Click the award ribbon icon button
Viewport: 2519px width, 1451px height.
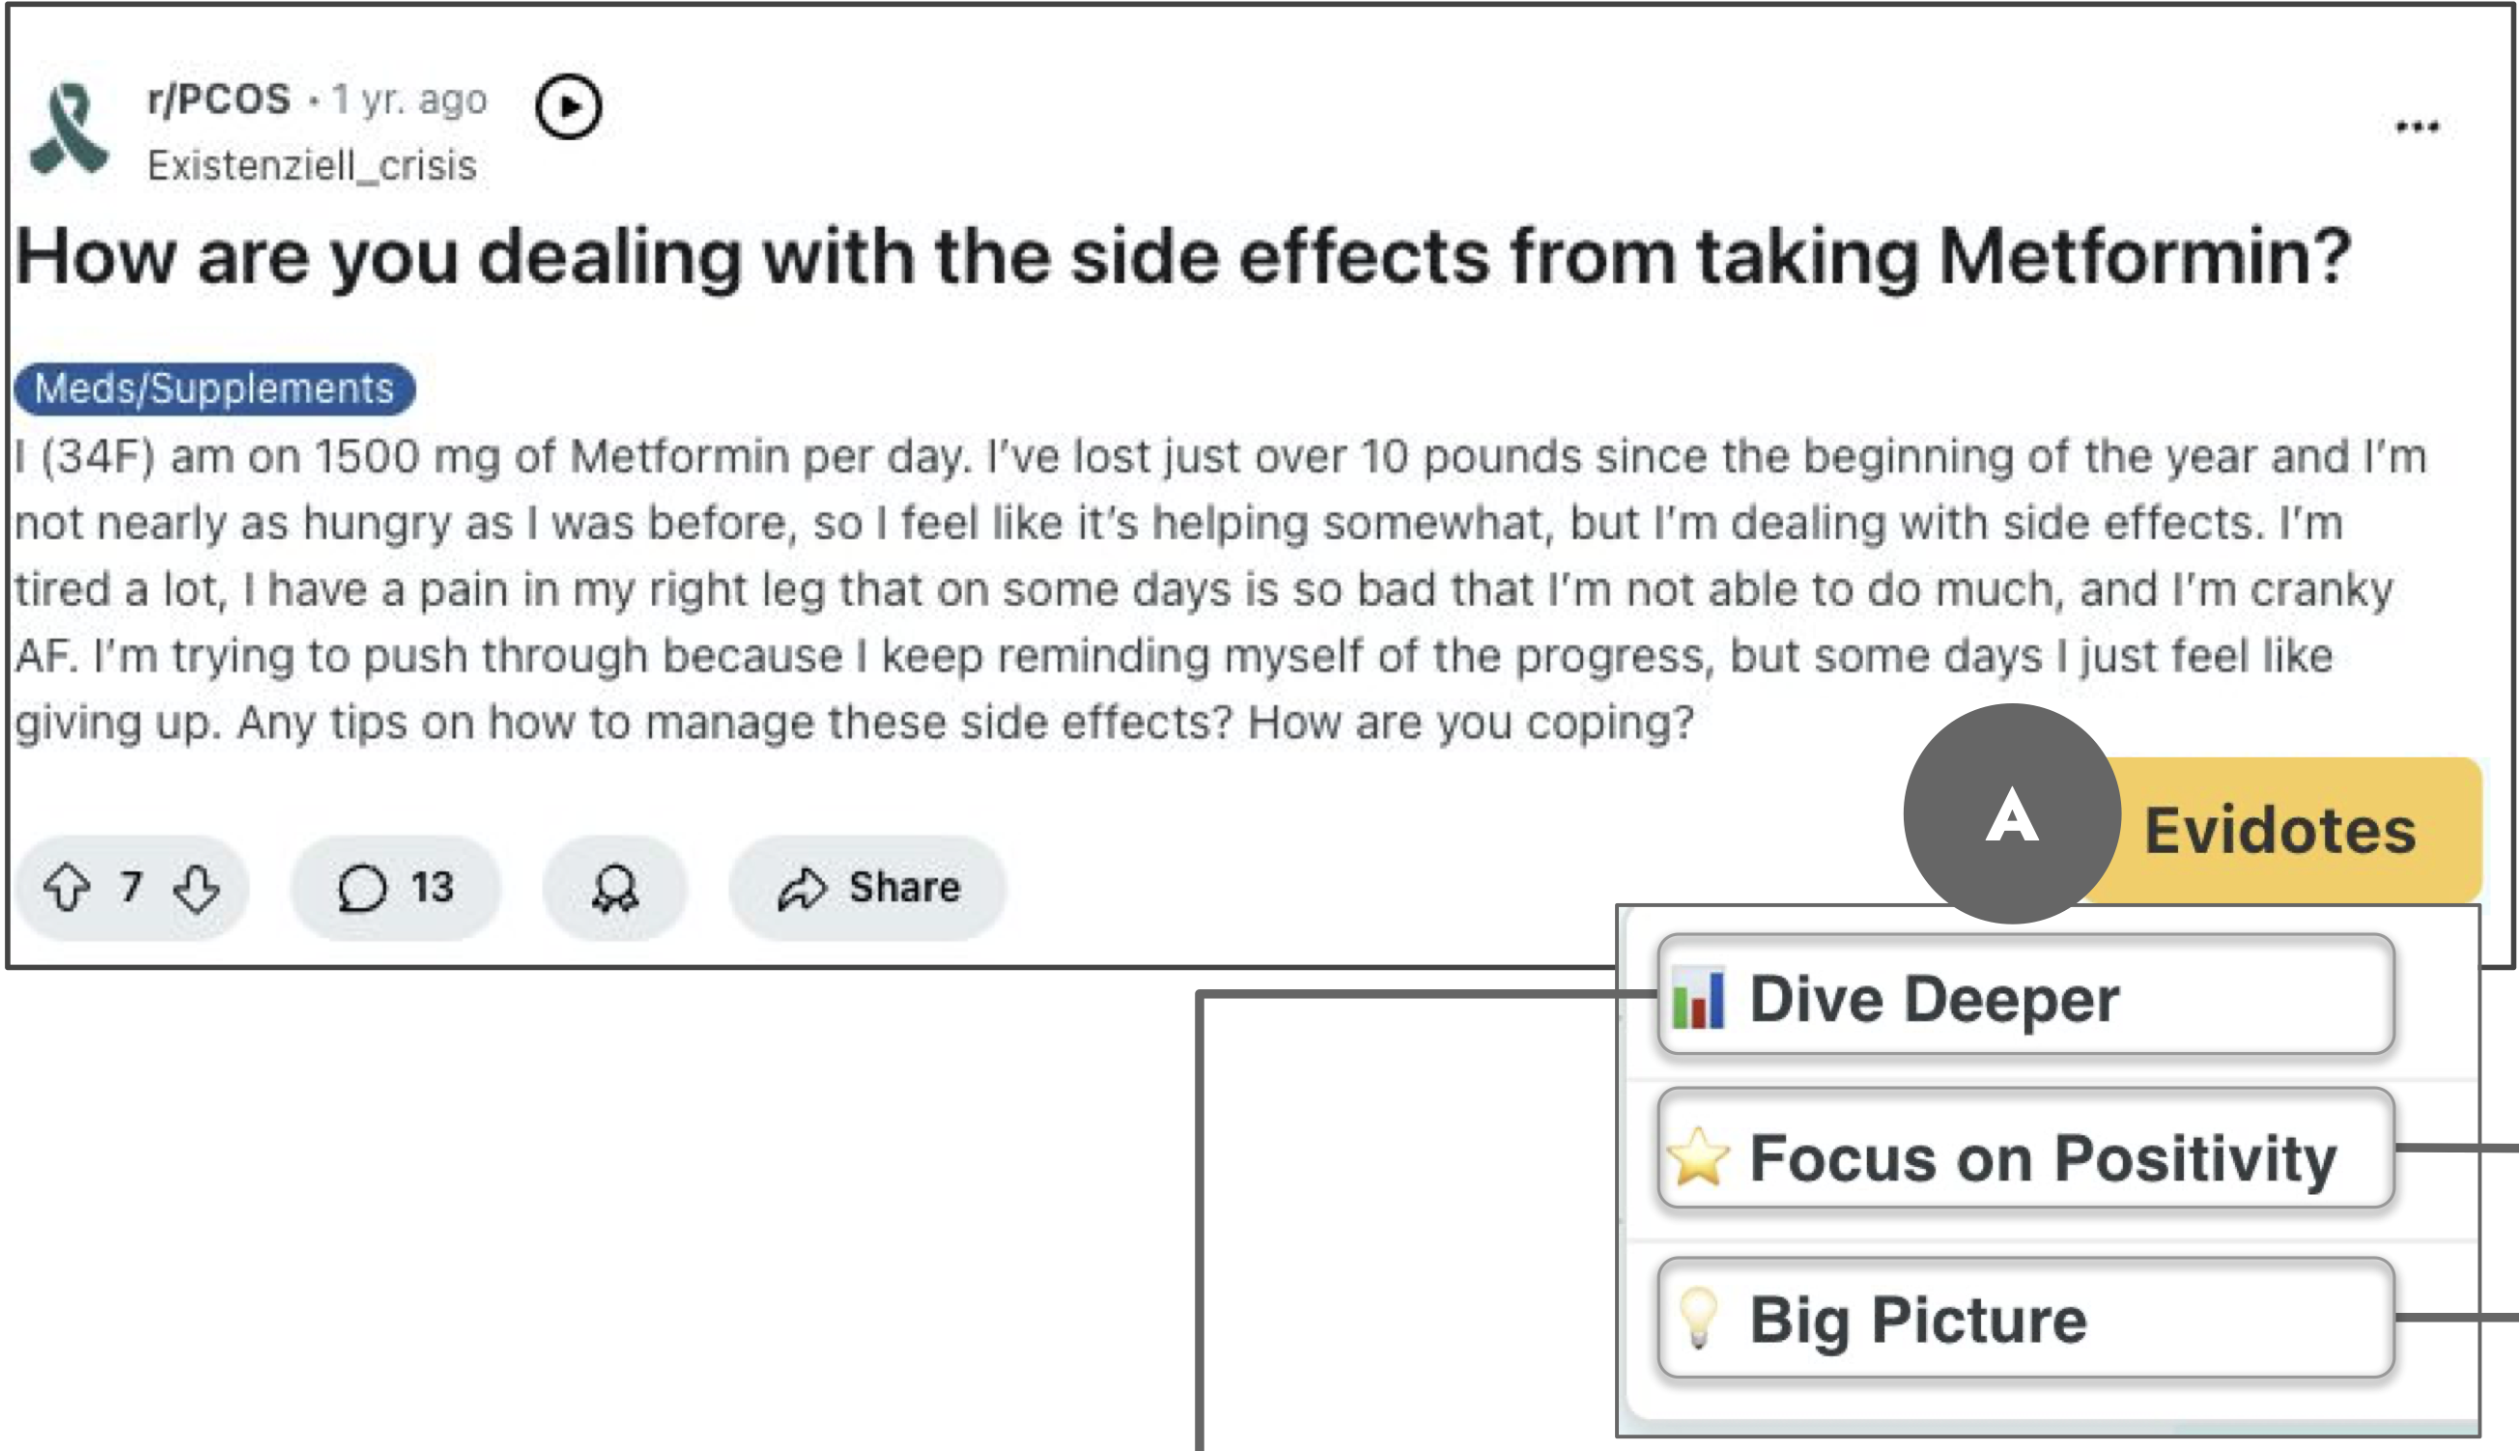point(615,887)
